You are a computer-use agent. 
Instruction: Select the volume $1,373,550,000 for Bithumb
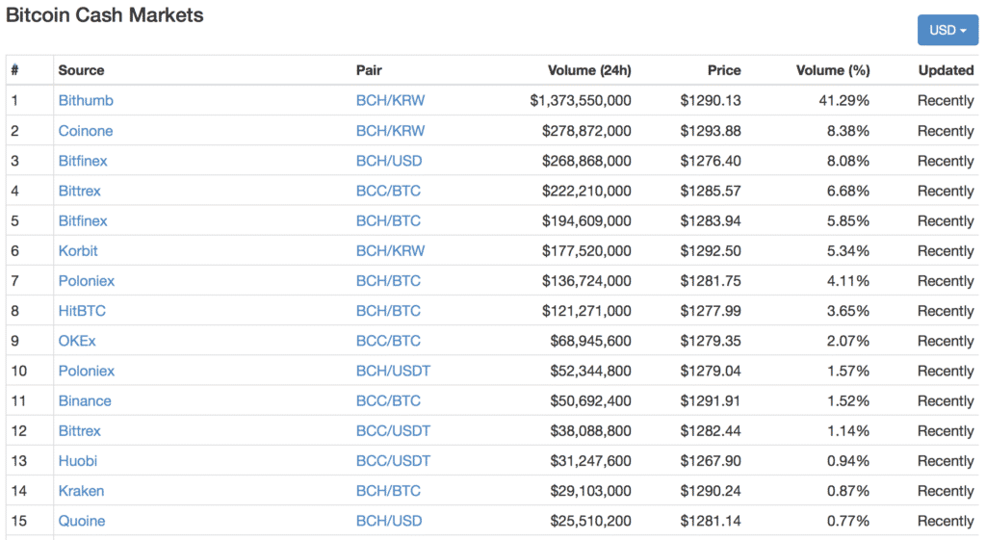(x=581, y=100)
